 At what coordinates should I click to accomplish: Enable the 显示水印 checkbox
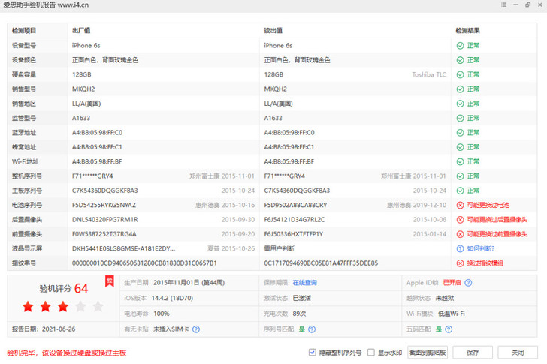coord(371,353)
